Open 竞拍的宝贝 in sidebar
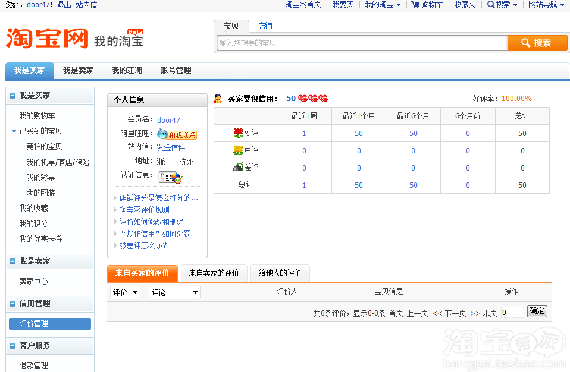Viewport: 570px width, 372px height. click(45, 146)
